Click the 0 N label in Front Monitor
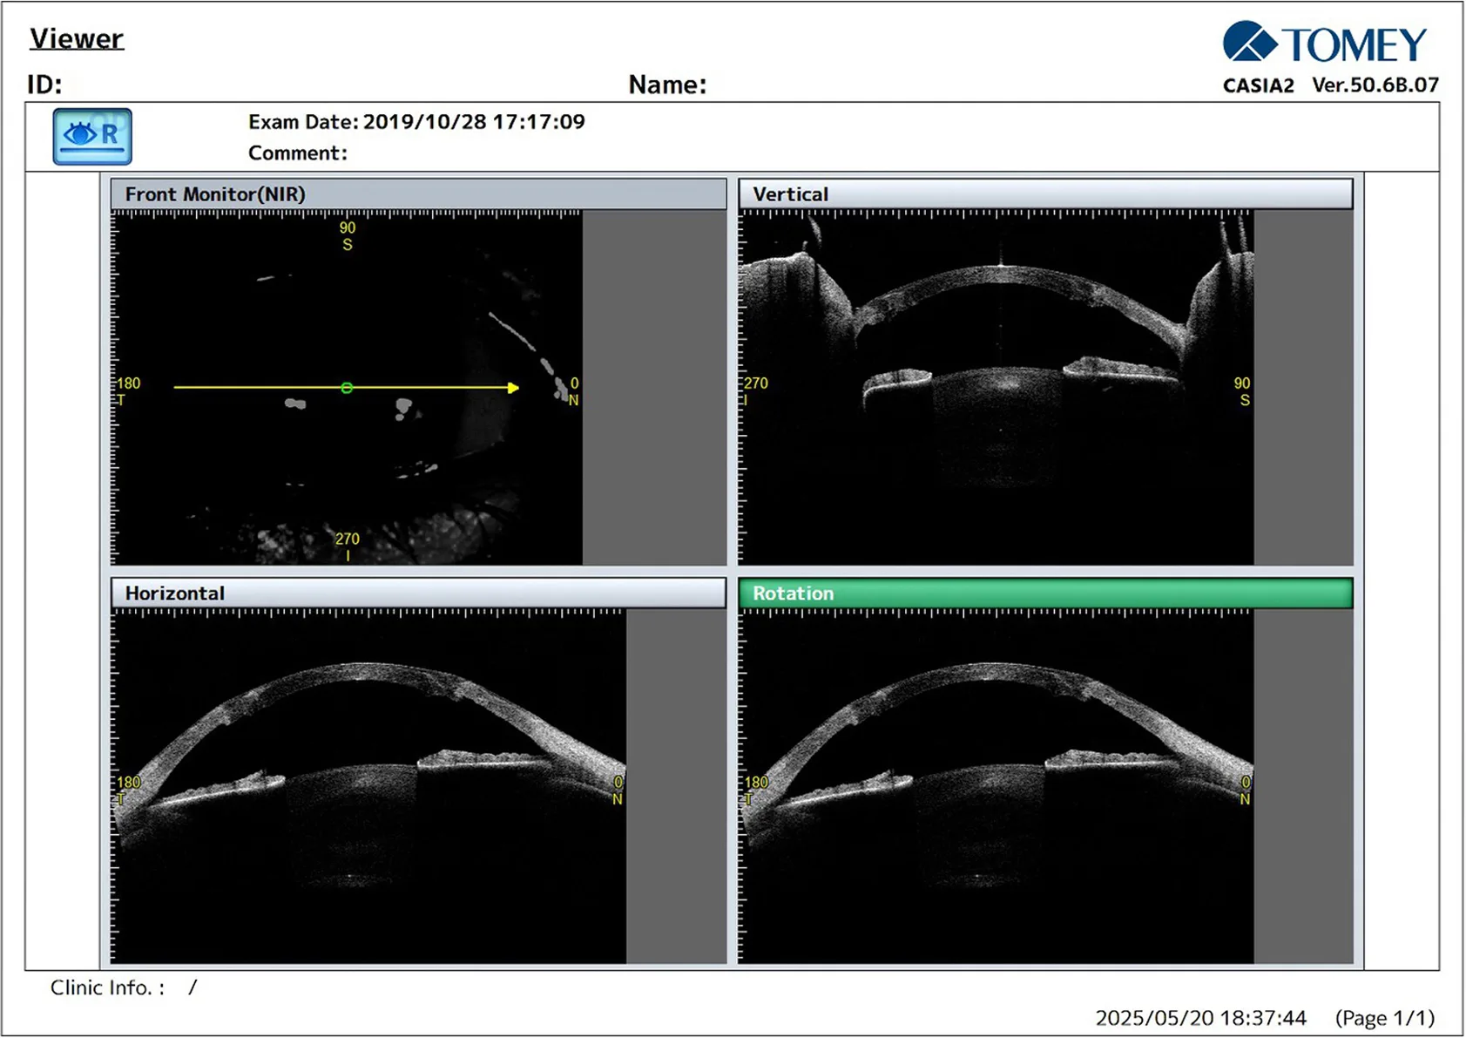The image size is (1466, 1038). point(573,391)
